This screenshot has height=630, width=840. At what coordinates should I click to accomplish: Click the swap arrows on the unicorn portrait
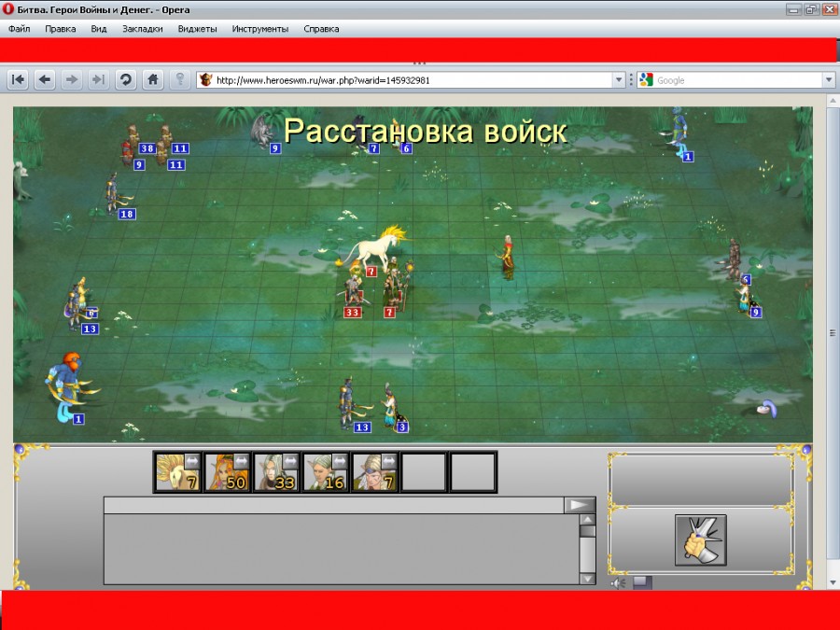(x=191, y=461)
